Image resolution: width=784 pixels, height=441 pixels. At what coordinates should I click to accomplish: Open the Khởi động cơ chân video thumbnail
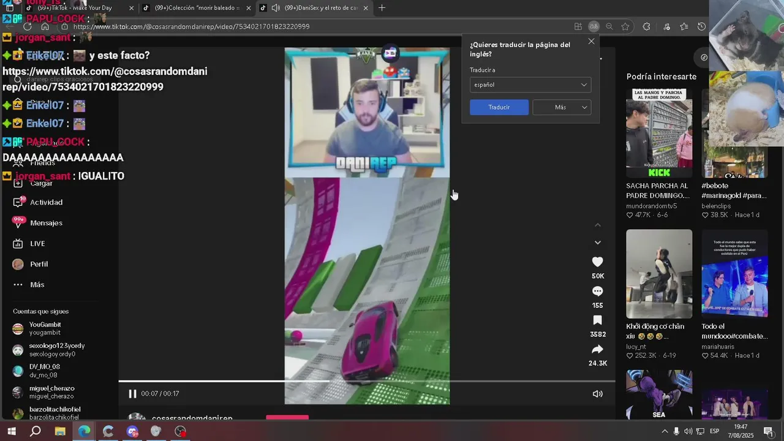pyautogui.click(x=659, y=274)
